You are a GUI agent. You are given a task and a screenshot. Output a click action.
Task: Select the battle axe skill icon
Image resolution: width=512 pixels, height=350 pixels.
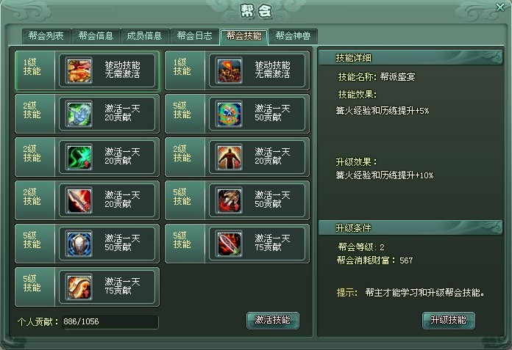(x=229, y=200)
